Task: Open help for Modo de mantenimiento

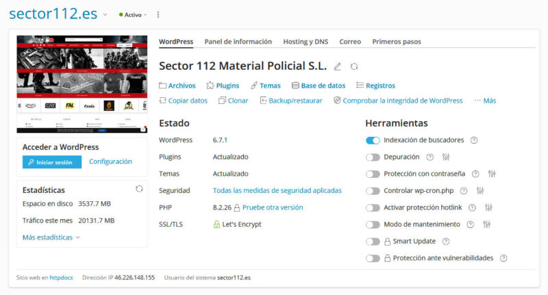Action: coord(471,225)
